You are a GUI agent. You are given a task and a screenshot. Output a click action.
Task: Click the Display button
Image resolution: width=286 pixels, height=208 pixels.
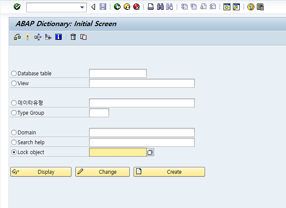click(41, 172)
